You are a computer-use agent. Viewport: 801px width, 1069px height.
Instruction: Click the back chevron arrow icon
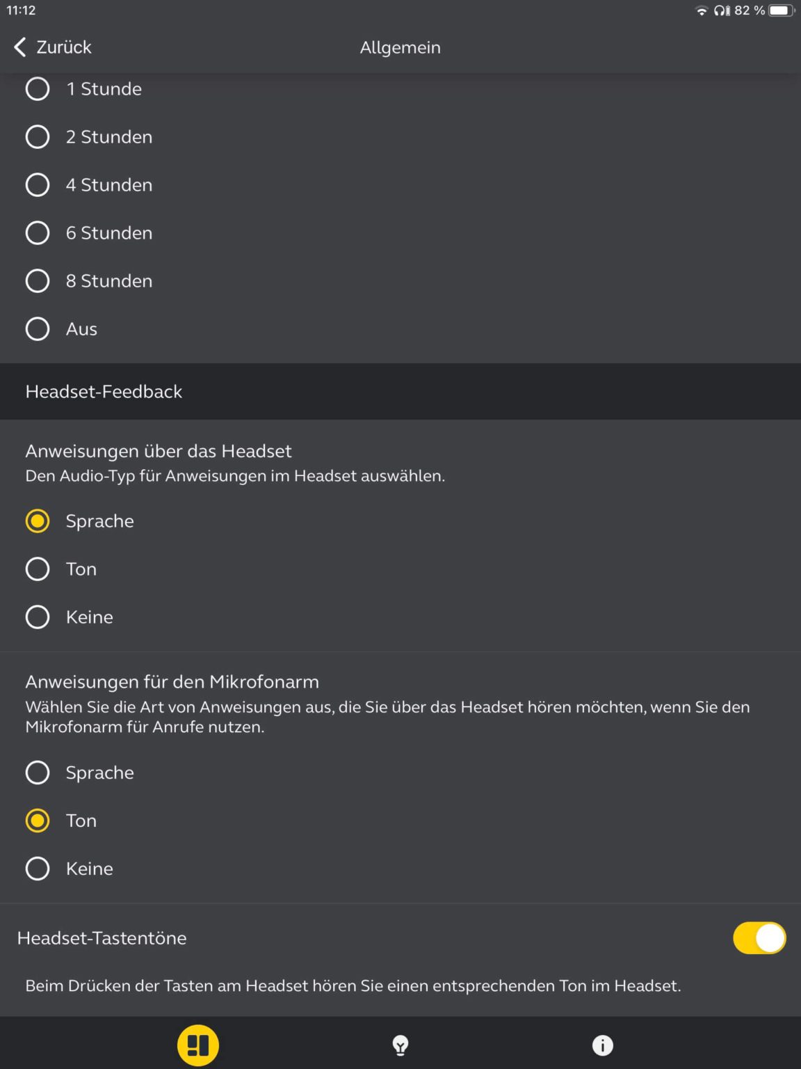[x=18, y=47]
